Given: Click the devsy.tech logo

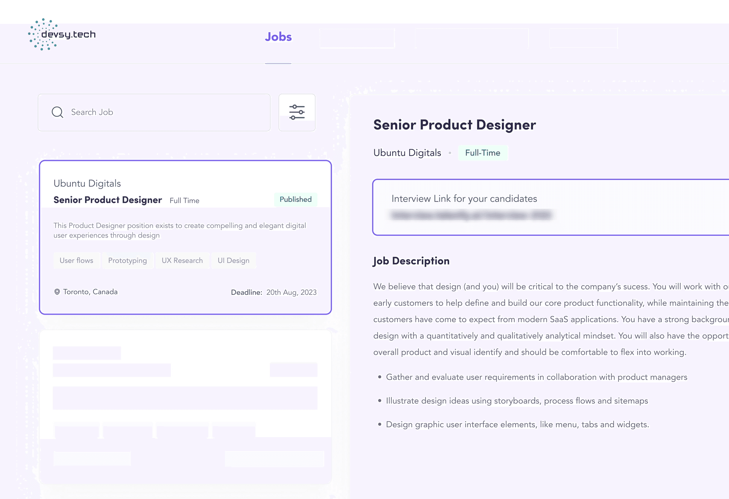Looking at the screenshot, I should [x=62, y=35].
